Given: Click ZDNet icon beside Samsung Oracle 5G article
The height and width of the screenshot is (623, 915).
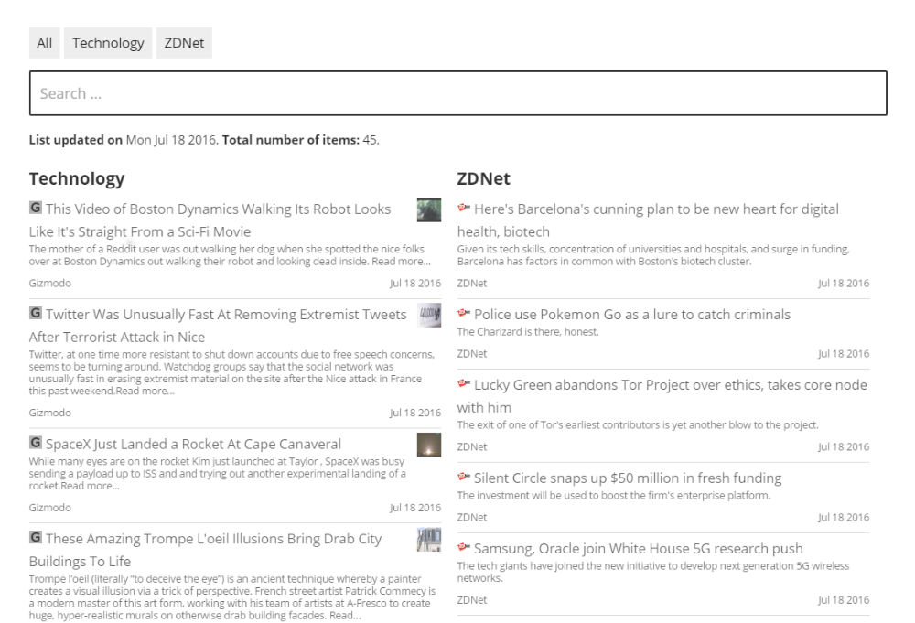Looking at the screenshot, I should (464, 547).
